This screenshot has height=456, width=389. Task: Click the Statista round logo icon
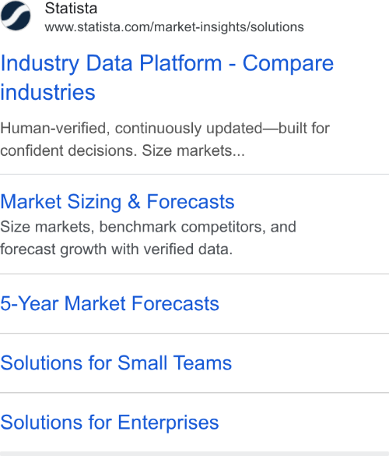[16, 16]
